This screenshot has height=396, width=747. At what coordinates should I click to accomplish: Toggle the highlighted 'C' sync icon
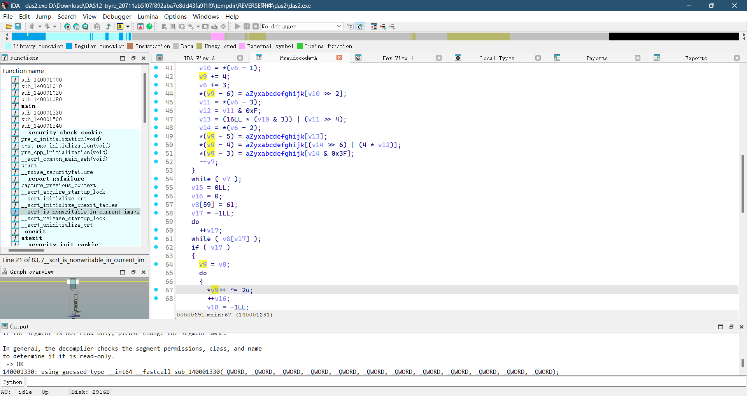(x=360, y=26)
